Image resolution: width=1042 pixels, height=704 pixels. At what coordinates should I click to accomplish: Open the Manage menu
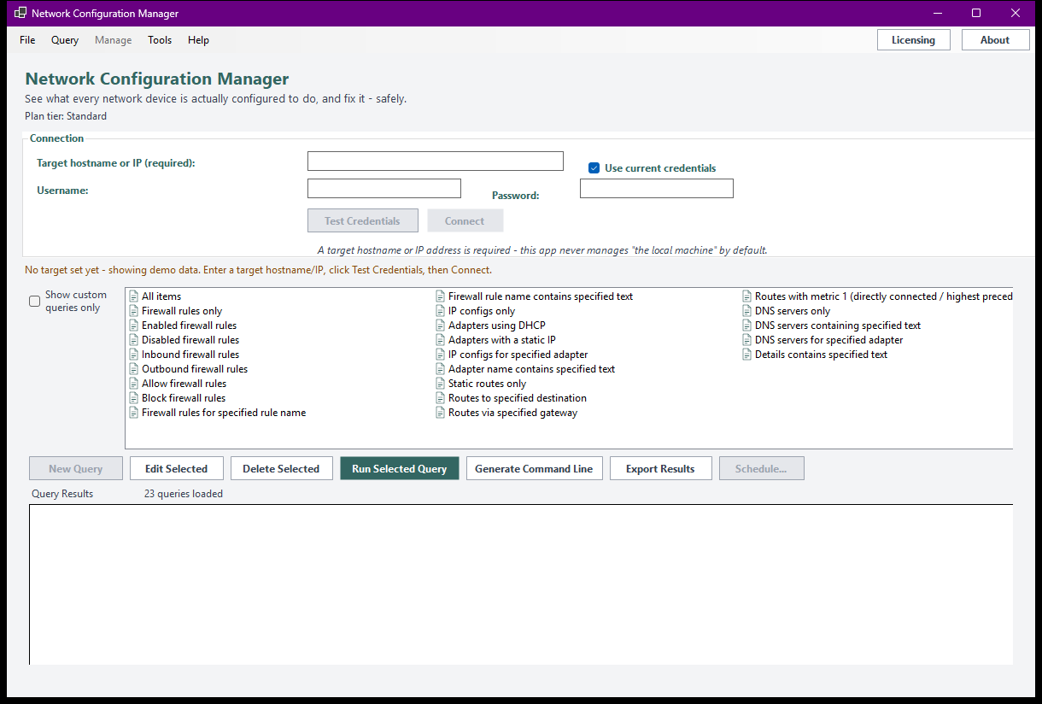[x=114, y=40]
